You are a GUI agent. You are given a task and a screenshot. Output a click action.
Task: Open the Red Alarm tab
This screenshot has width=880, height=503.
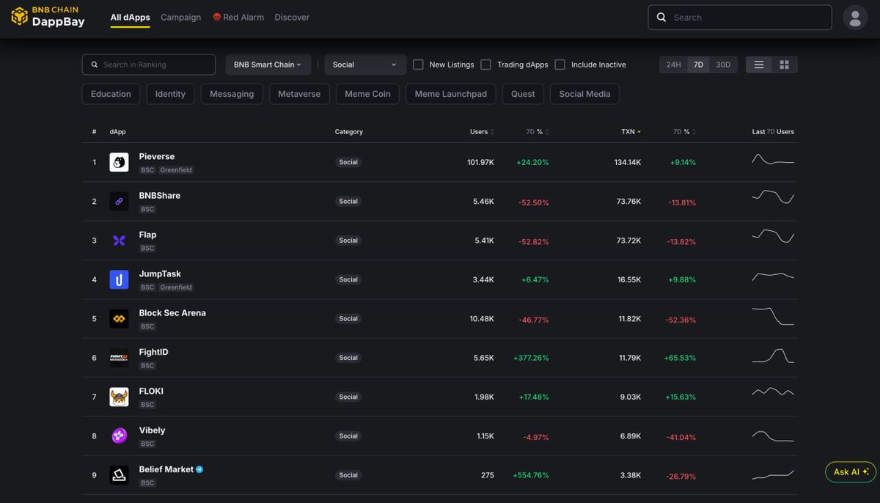pos(238,17)
